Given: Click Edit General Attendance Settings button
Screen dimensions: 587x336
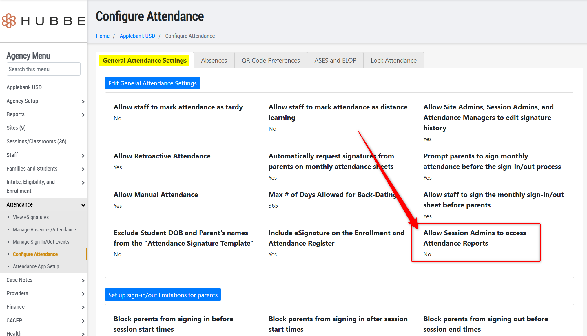Looking at the screenshot, I should [x=152, y=83].
